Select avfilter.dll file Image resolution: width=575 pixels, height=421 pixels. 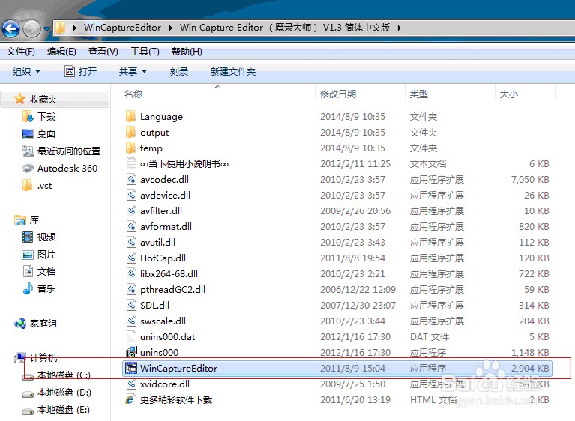(154, 211)
